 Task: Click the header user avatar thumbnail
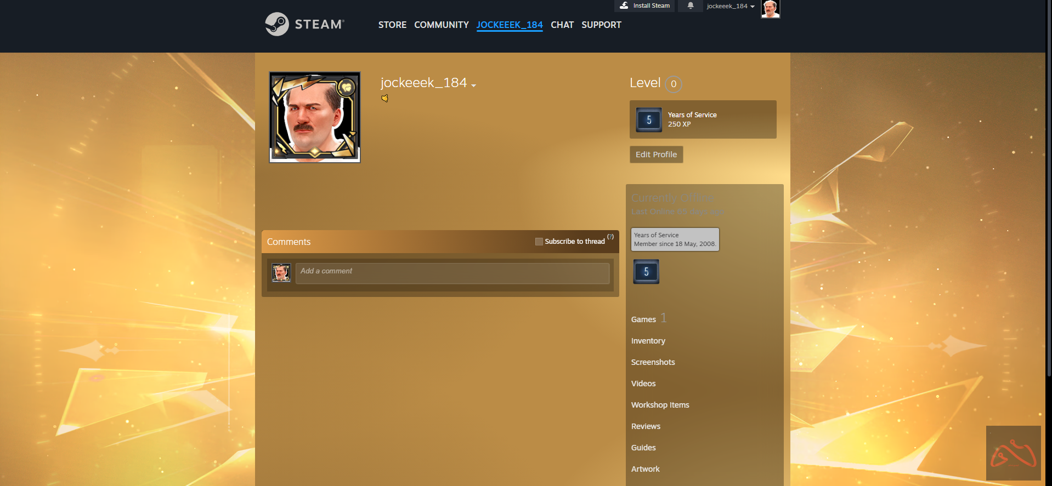click(770, 9)
